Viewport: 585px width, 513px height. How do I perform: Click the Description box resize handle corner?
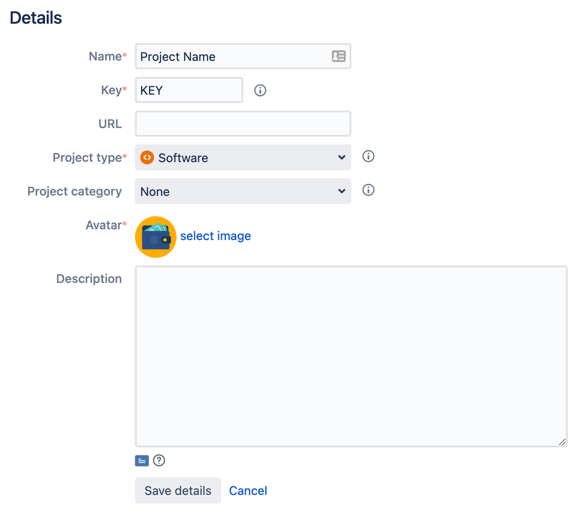(x=562, y=442)
